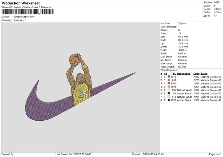Click thread code 1224 in stop sequence
The image size is (223, 157).
pyautogui.click(x=197, y=87)
